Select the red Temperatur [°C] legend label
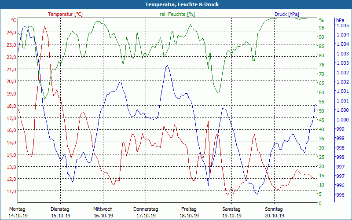This screenshot has height=220, width=352. (x=65, y=14)
